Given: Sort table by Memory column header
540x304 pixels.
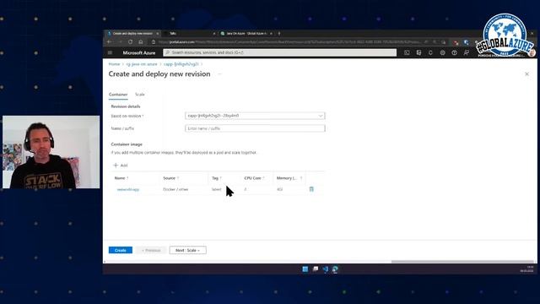Looking at the screenshot, I should [289, 178].
